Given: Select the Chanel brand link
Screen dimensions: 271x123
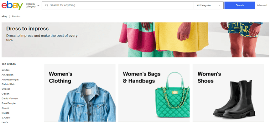Looking at the screenshot, I should click(x=6, y=89).
